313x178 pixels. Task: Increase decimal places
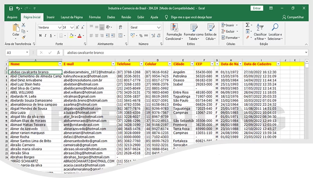153,36
